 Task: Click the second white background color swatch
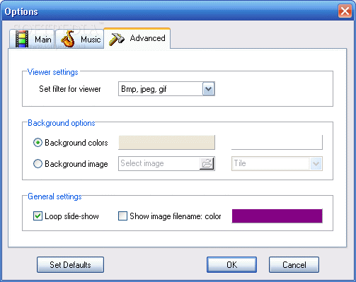click(x=277, y=142)
